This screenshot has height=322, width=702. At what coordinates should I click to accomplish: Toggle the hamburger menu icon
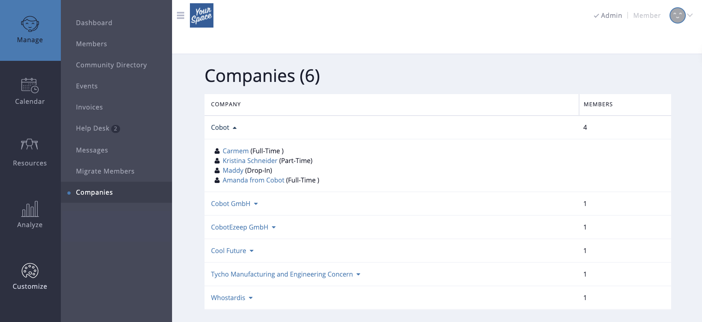[181, 15]
